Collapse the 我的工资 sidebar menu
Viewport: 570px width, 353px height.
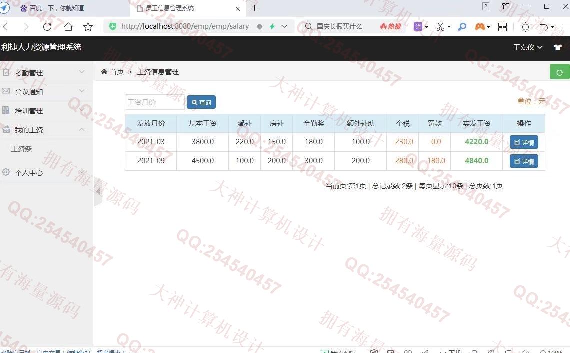pos(46,130)
